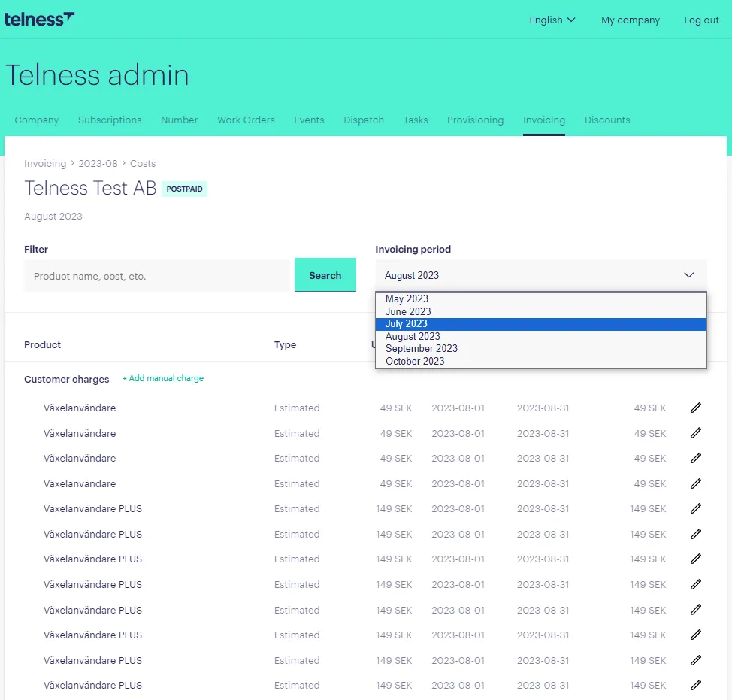Click the telness logo
Viewport: 732px width, 700px height.
tap(39, 19)
